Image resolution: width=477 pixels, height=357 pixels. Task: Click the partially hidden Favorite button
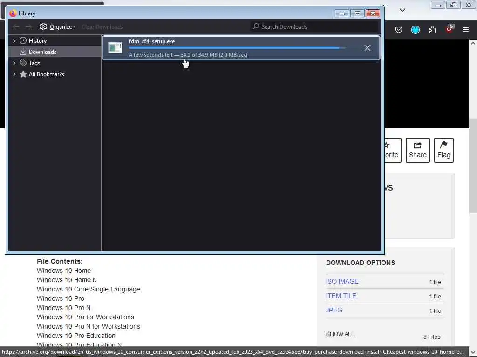(x=393, y=150)
